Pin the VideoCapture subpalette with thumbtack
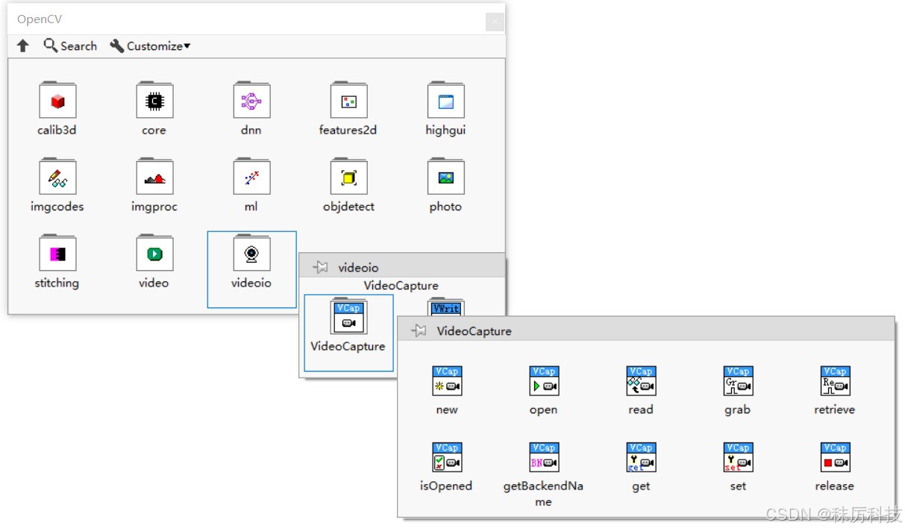Image resolution: width=905 pixels, height=529 pixels. (x=419, y=331)
